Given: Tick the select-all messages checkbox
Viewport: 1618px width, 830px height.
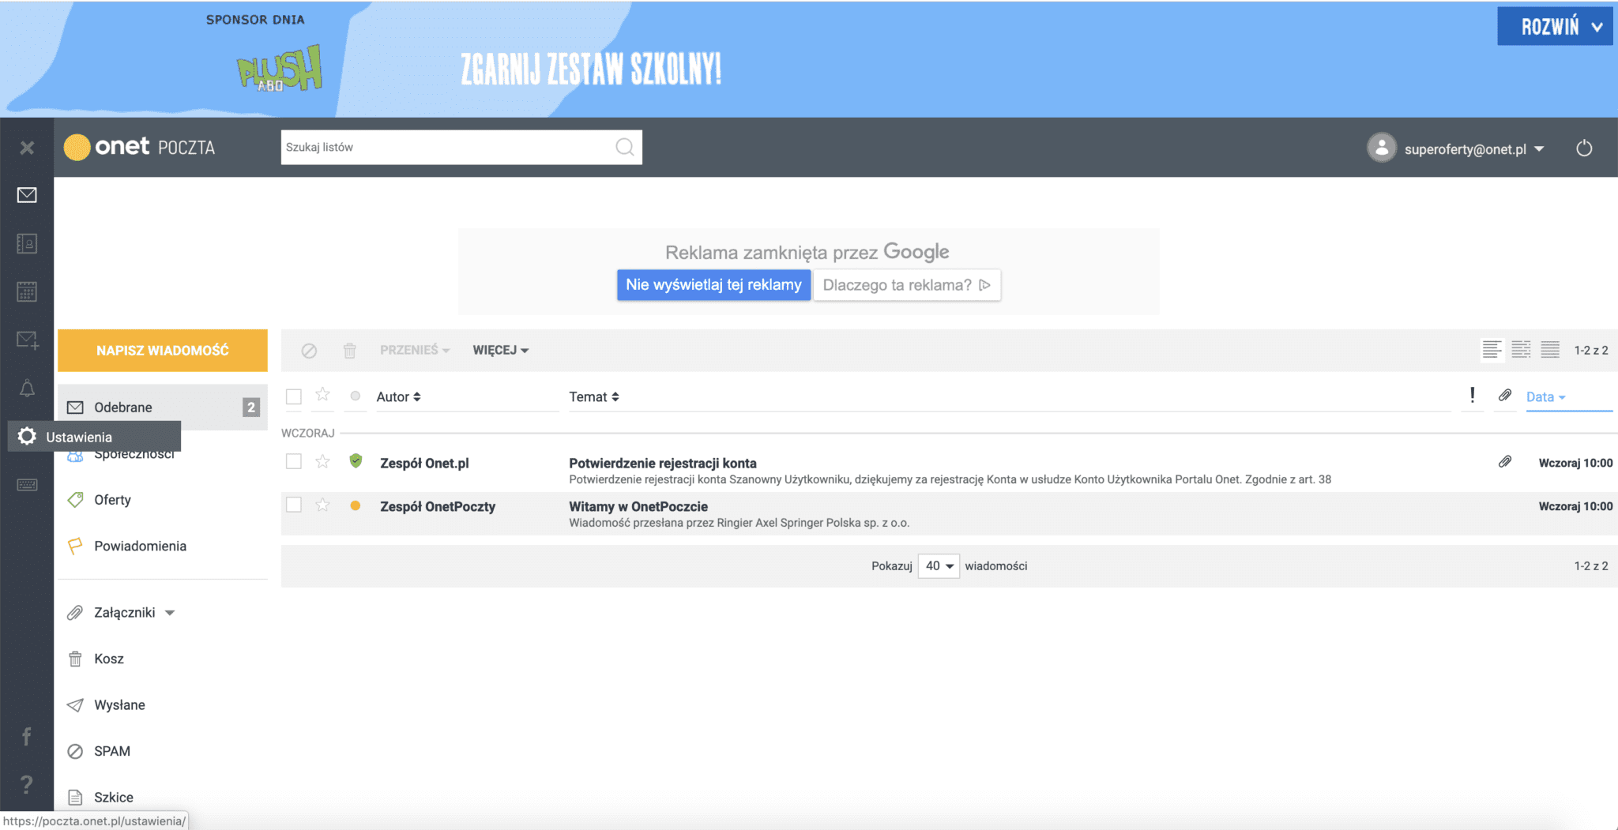Looking at the screenshot, I should (294, 396).
